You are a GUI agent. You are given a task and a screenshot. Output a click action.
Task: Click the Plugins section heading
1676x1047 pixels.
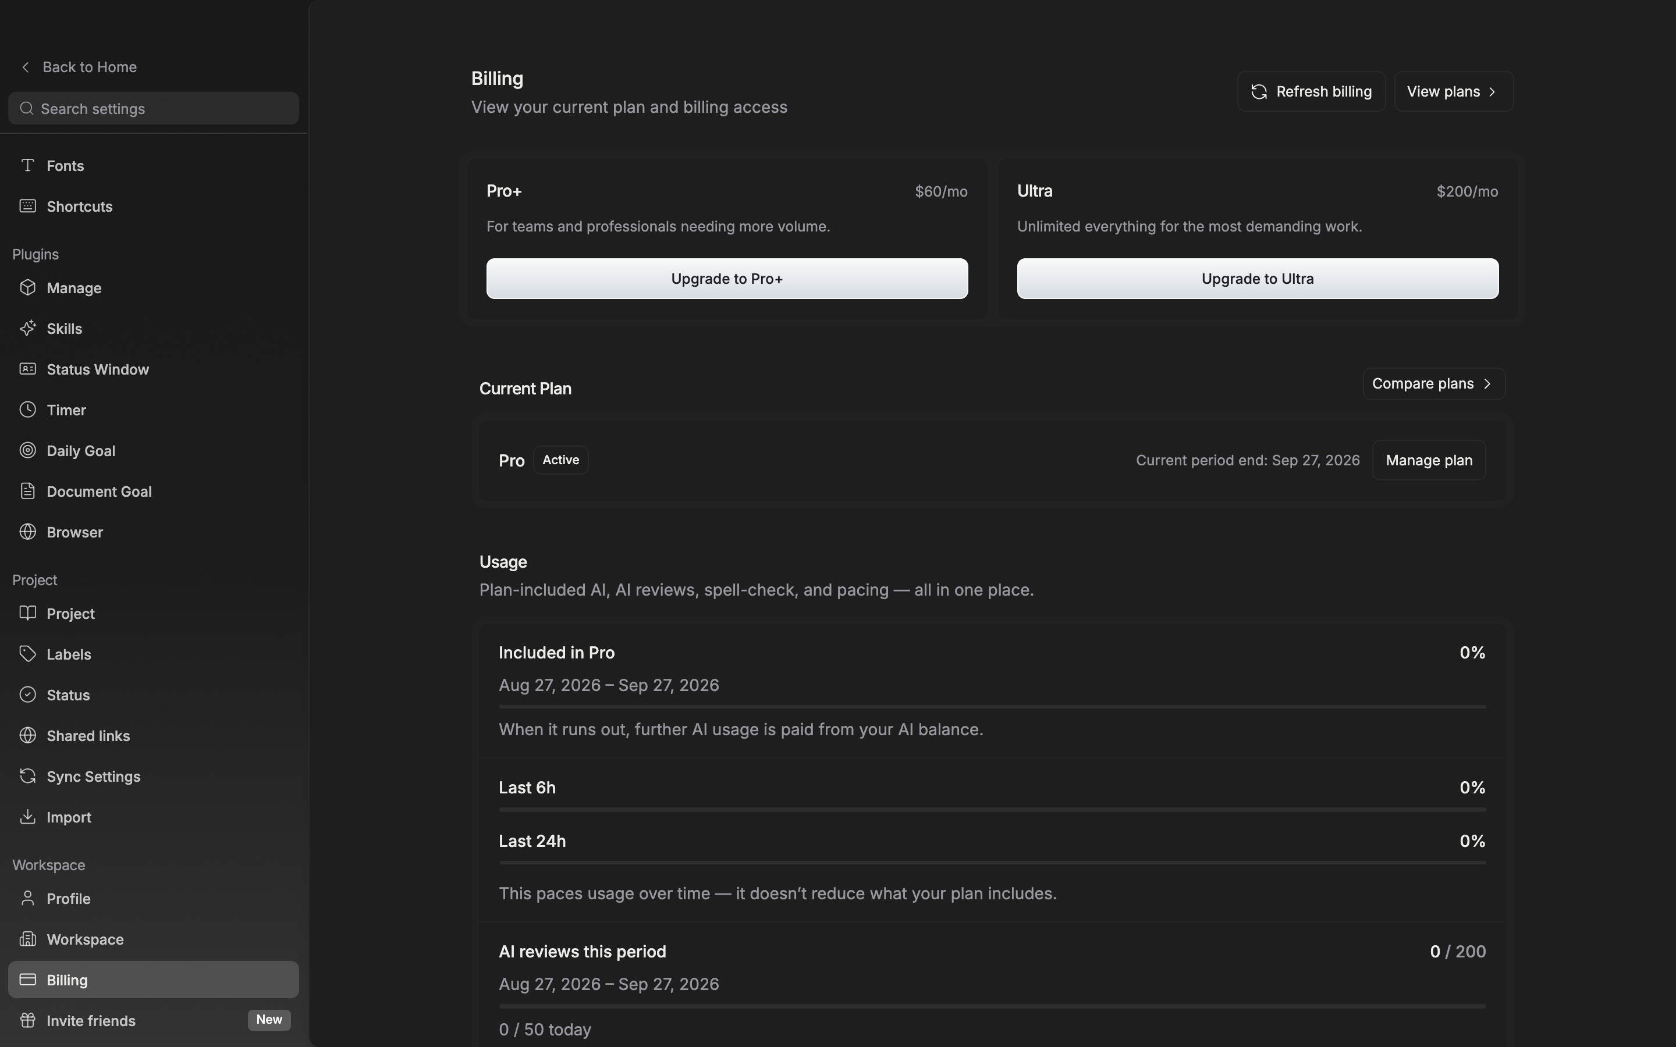(x=35, y=254)
